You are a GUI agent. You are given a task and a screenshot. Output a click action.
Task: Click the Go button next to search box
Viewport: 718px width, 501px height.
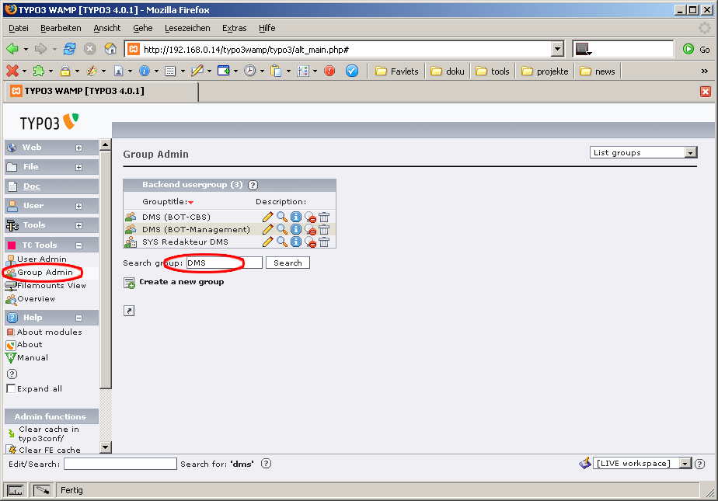(696, 49)
